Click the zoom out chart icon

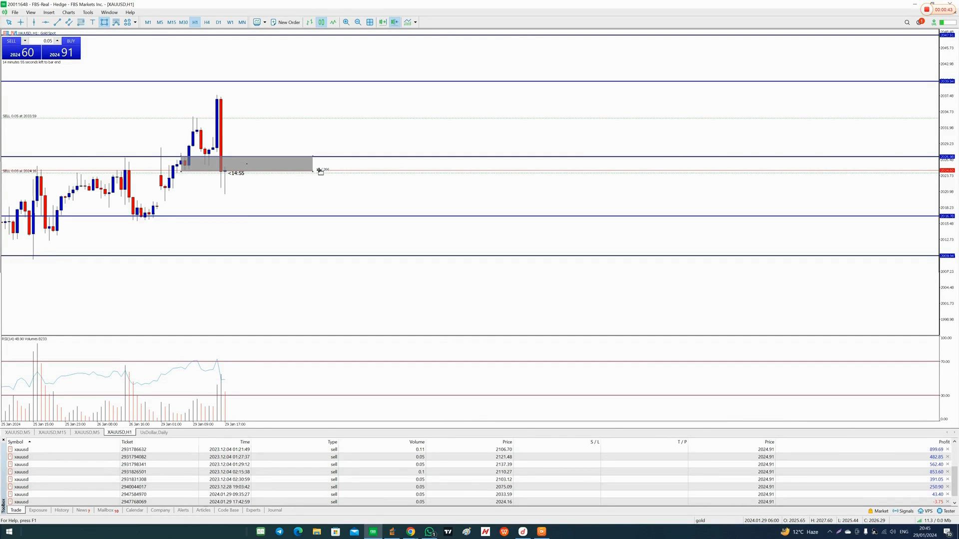358,22
